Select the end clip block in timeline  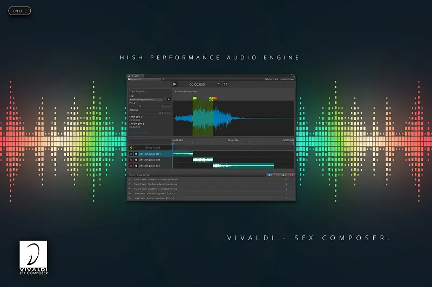[244, 166]
